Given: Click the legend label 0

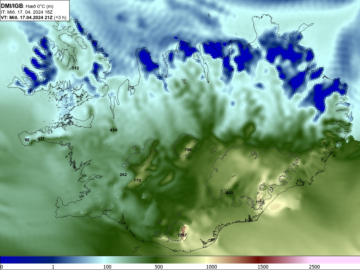Looking at the screenshot, I should tap(2, 267).
